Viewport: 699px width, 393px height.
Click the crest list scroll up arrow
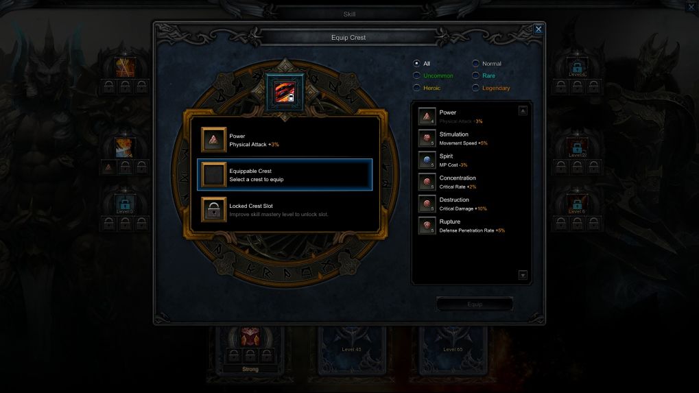click(523, 110)
